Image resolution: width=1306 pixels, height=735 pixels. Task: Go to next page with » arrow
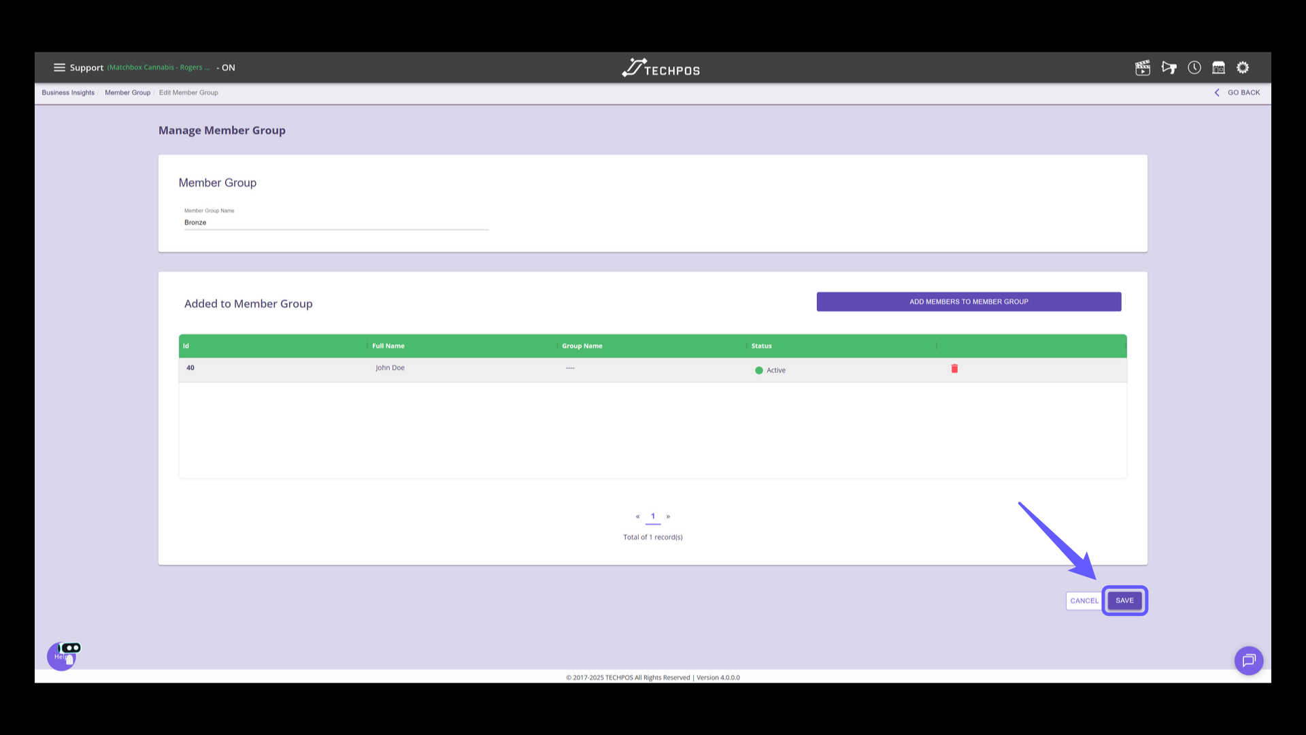pyautogui.click(x=668, y=517)
